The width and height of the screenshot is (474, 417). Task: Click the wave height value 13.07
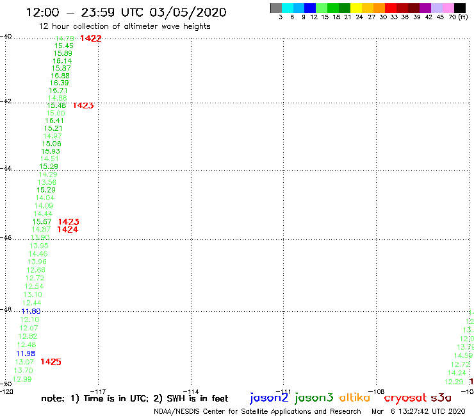(x=24, y=362)
